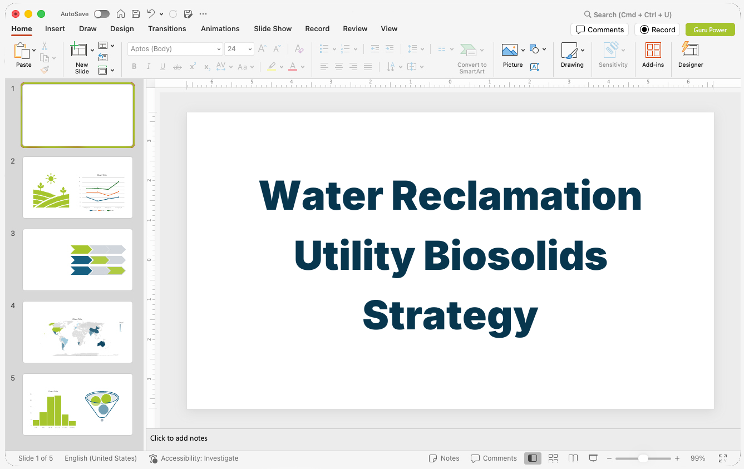Toggle Superscript
The image size is (744, 469).
click(x=193, y=67)
